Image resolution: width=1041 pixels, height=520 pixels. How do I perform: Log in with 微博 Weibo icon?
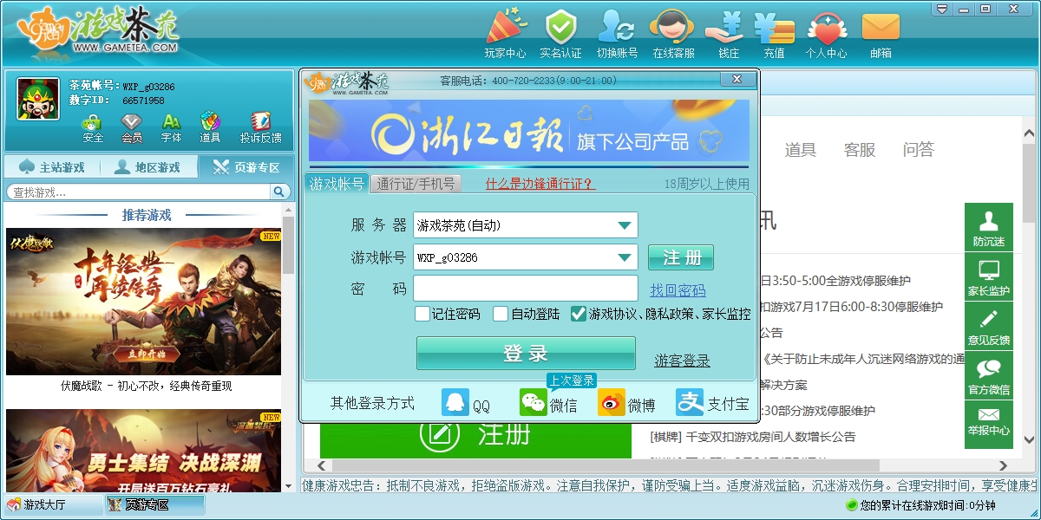click(x=612, y=403)
